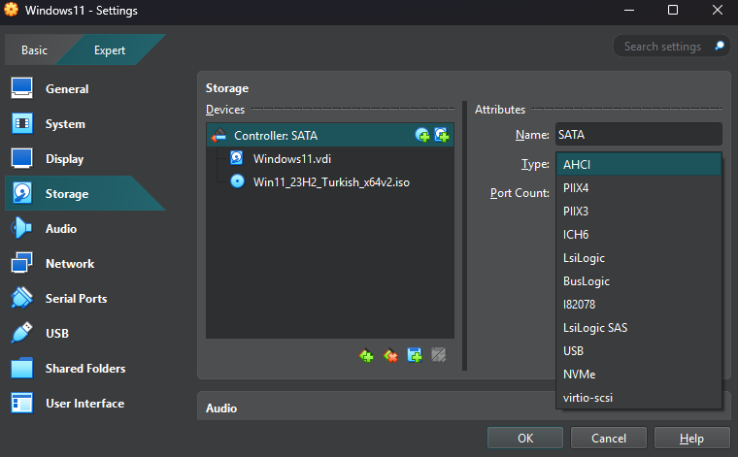
Task: Open the User Interface window icon
Action: click(x=21, y=403)
